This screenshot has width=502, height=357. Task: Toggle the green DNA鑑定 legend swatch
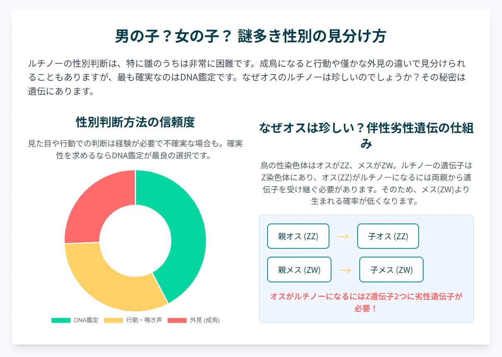click(x=61, y=320)
